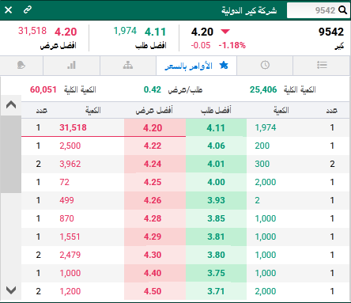351x303 pixels.
Task: Click the أفضل طلب column header
Action: pyautogui.click(x=216, y=110)
